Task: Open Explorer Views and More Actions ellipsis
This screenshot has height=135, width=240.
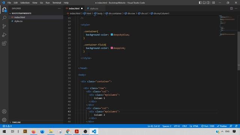Action: (x=59, y=8)
